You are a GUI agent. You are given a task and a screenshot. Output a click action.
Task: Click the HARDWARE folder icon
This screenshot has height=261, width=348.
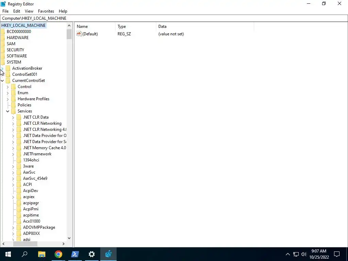tap(3, 37)
